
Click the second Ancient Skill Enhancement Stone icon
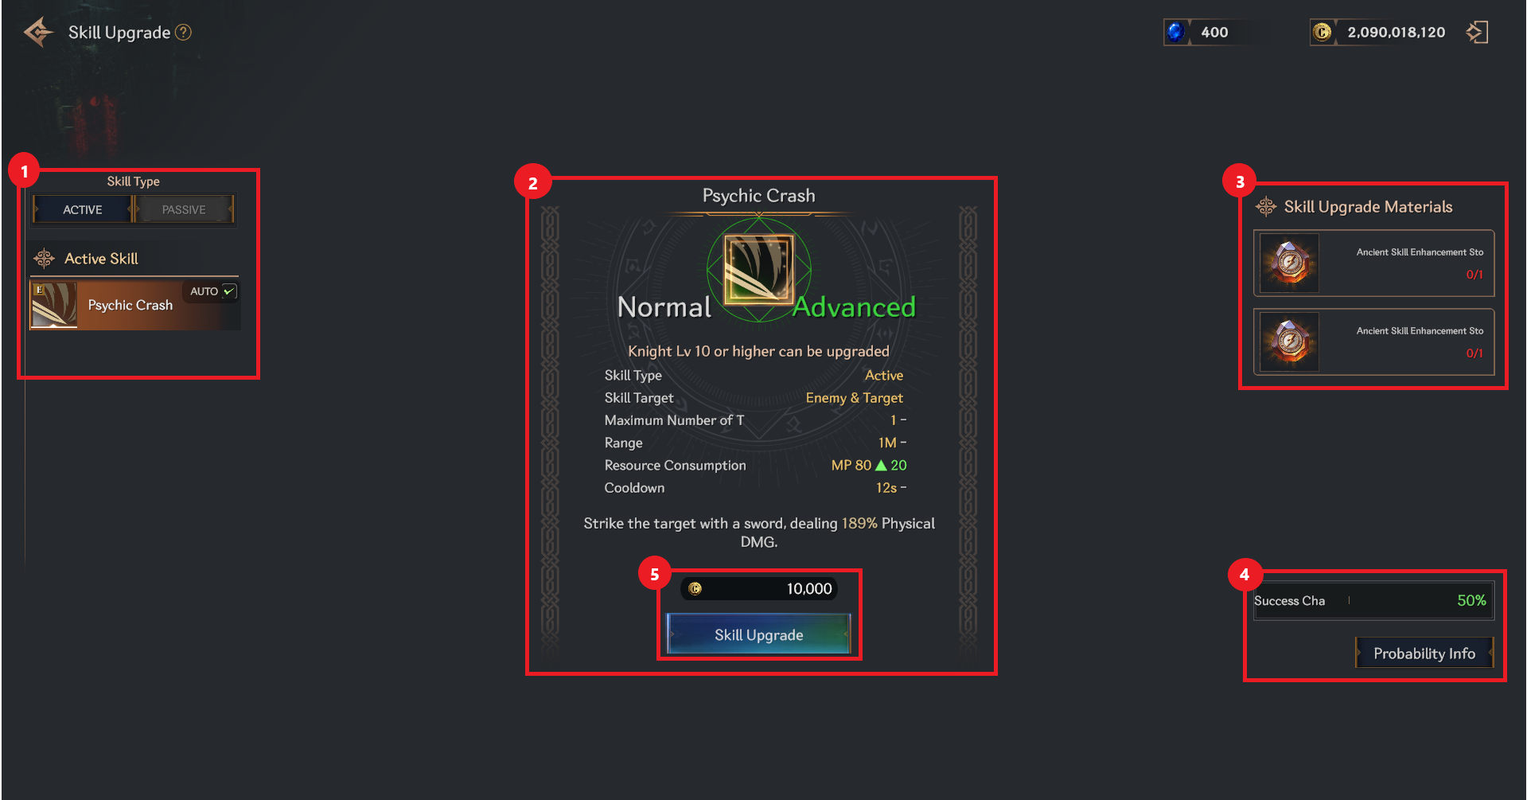coord(1290,341)
